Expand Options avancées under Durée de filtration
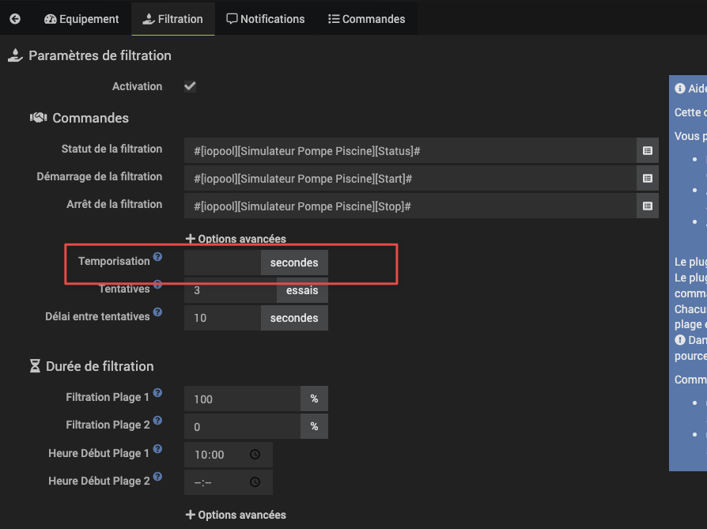 pos(236,515)
